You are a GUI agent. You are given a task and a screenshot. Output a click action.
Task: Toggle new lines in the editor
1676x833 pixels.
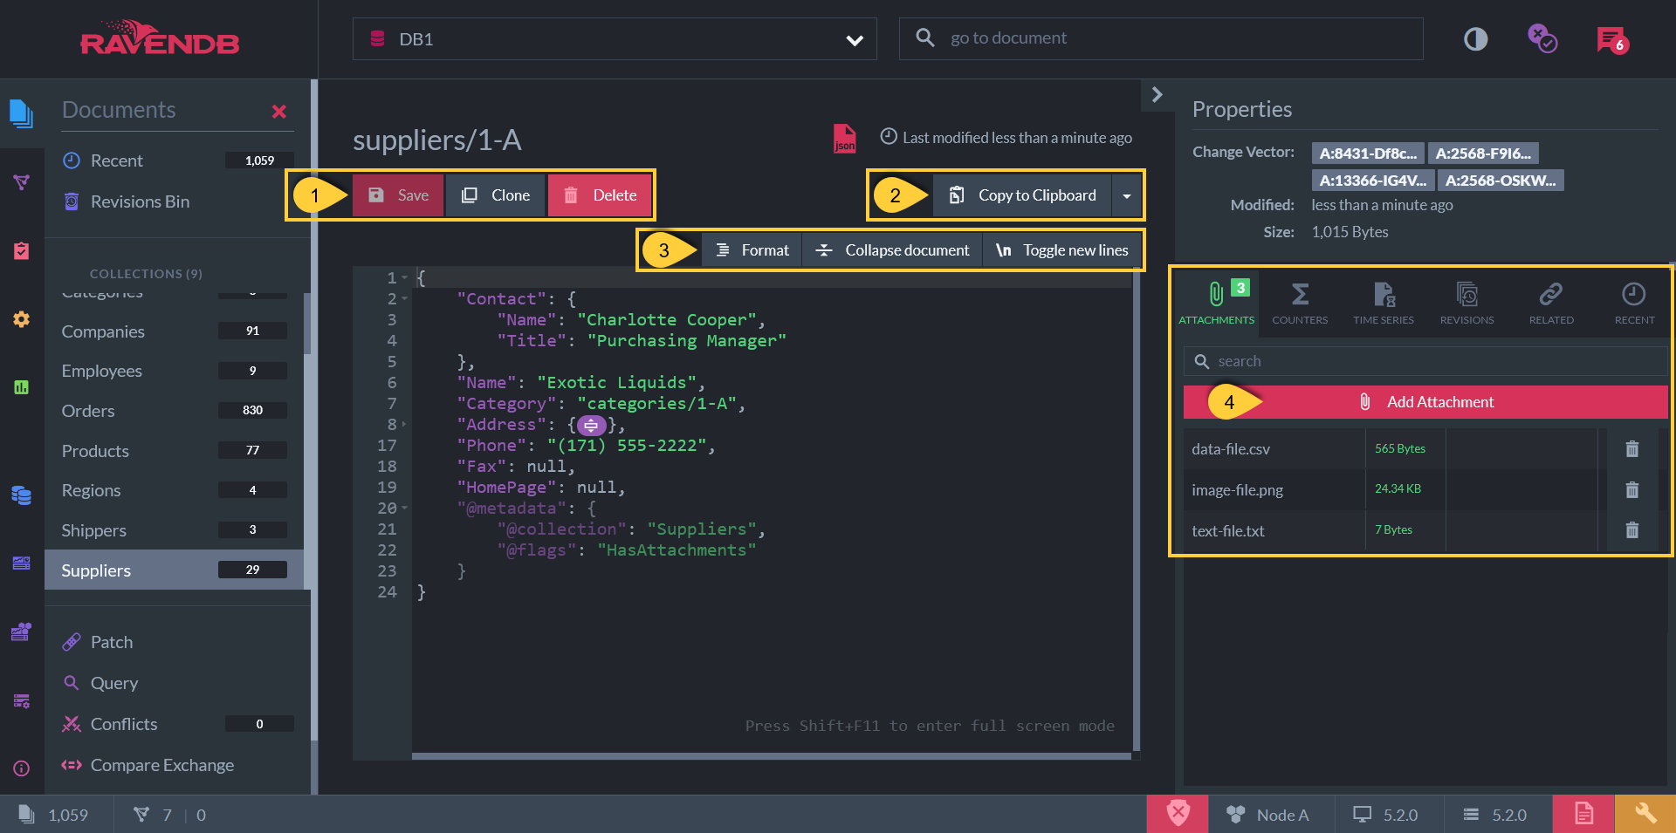click(x=1062, y=250)
